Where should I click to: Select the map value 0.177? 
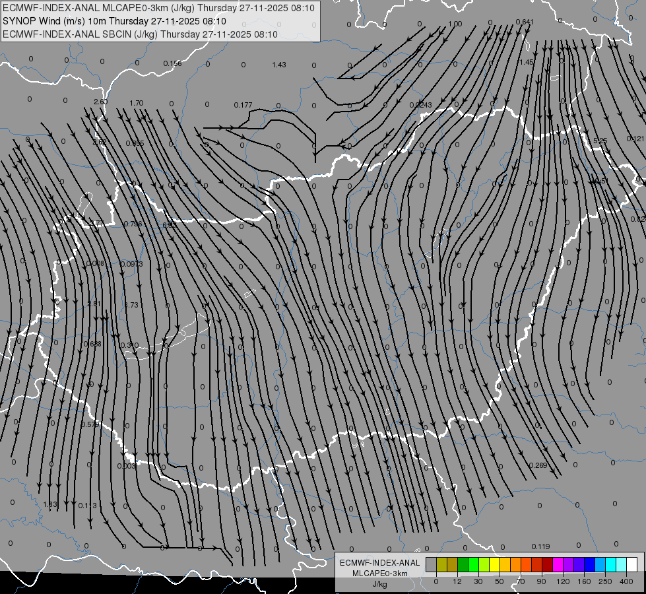click(x=243, y=105)
